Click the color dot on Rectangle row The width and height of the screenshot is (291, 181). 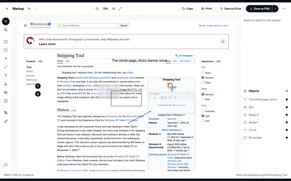point(287,138)
